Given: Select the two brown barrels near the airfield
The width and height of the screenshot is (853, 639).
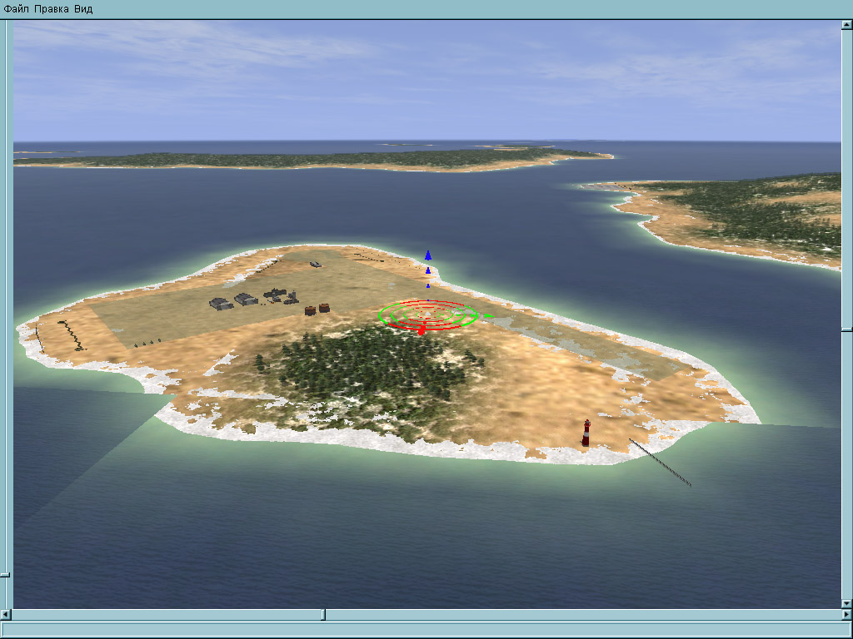Looking at the screenshot, I should tap(317, 310).
